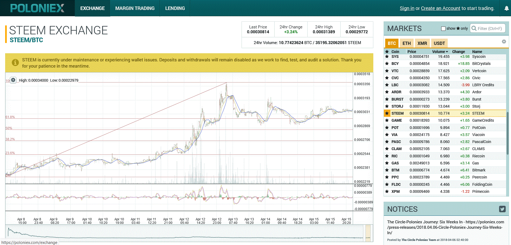Click the search magnifier icon in filter

474,28
